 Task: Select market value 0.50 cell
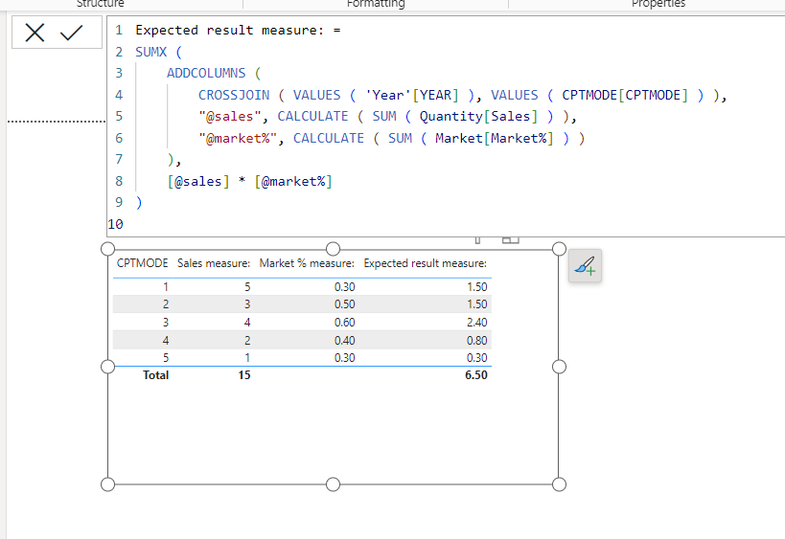point(344,304)
